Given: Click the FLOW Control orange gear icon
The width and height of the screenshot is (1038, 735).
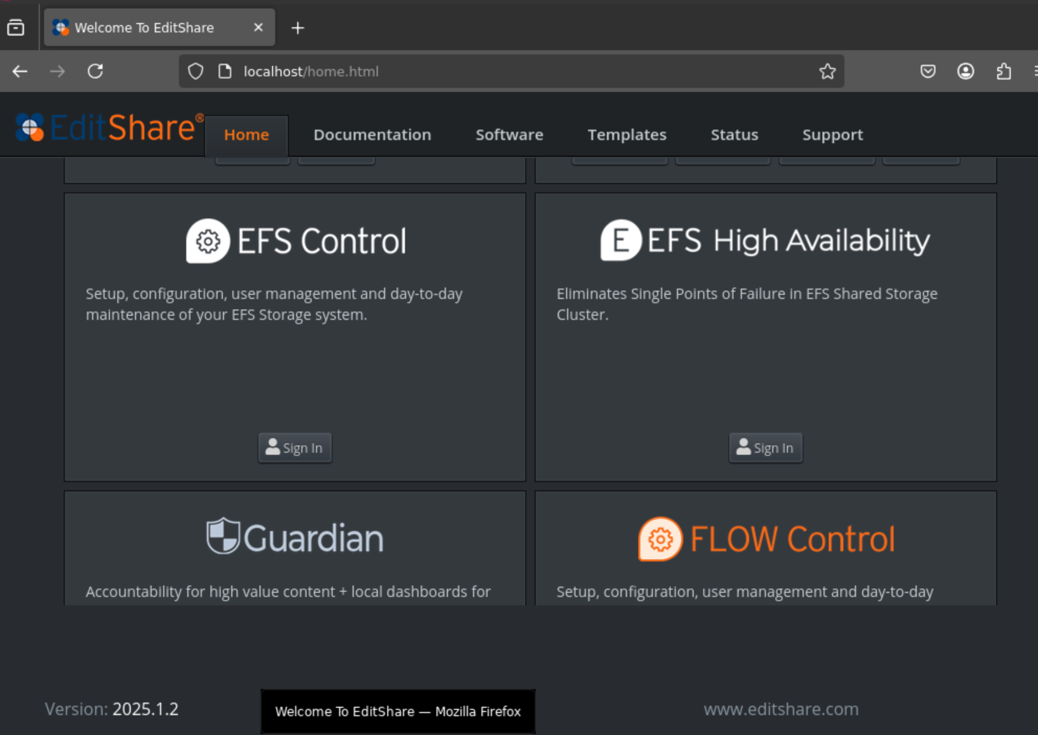Looking at the screenshot, I should click(x=660, y=539).
